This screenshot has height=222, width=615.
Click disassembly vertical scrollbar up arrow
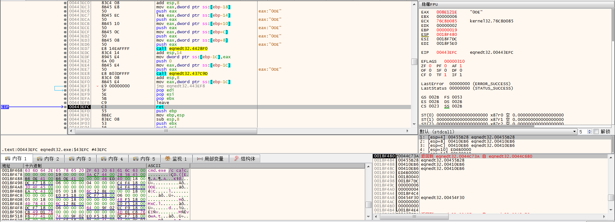click(x=414, y=4)
